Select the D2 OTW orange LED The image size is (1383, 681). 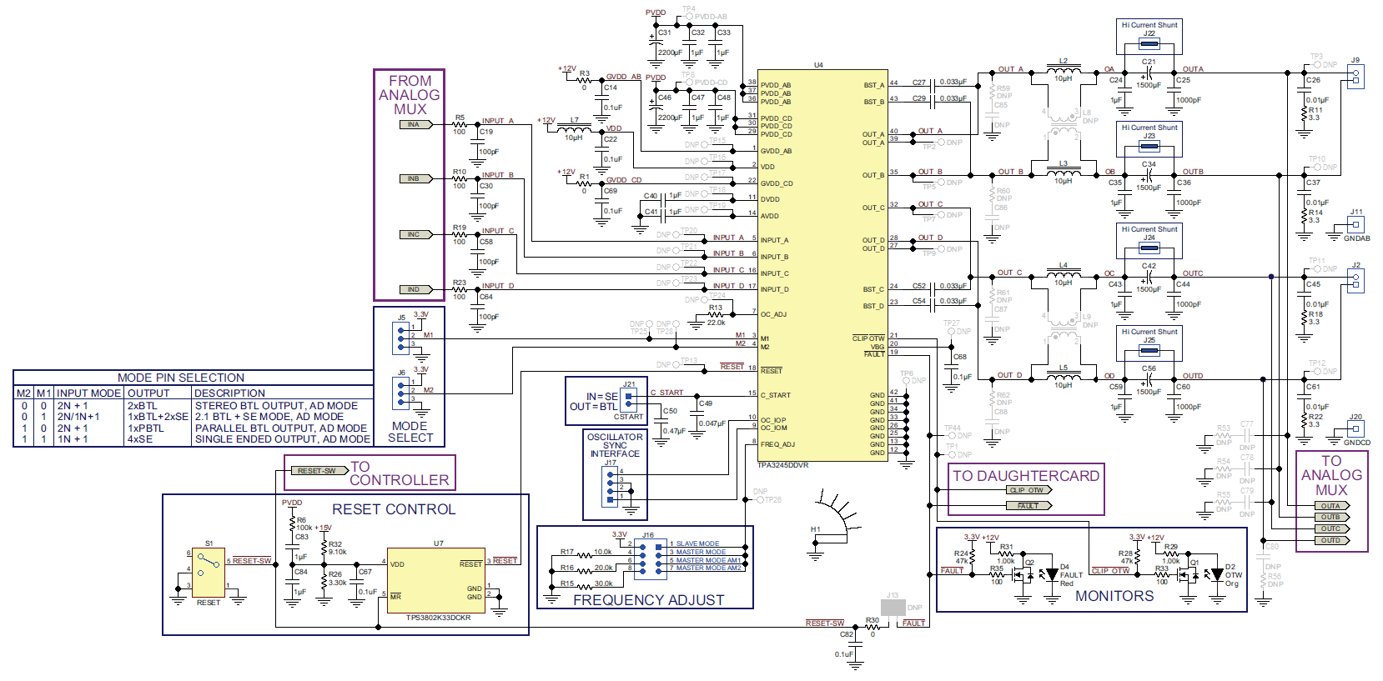coord(1217,574)
